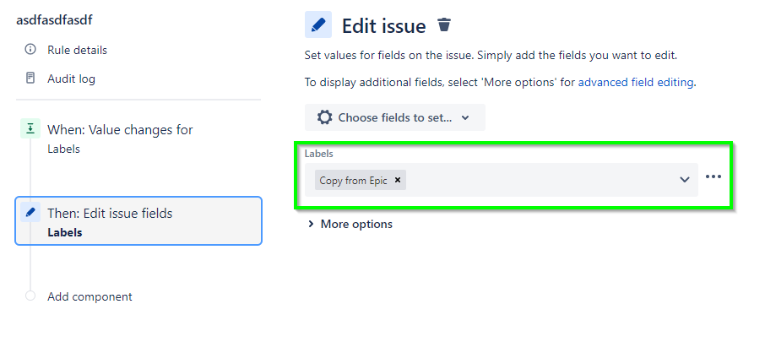
Task: Open the three-dots menu beside Labels field
Action: [713, 176]
